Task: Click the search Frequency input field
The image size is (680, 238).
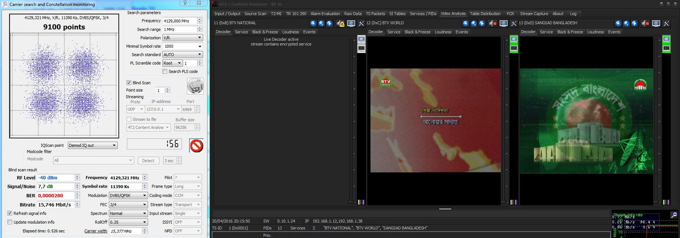Action: 182,21
